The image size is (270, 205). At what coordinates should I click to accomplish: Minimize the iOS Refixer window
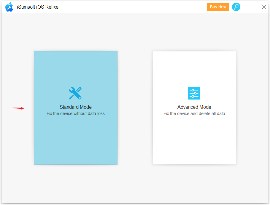pyautogui.click(x=255, y=7)
